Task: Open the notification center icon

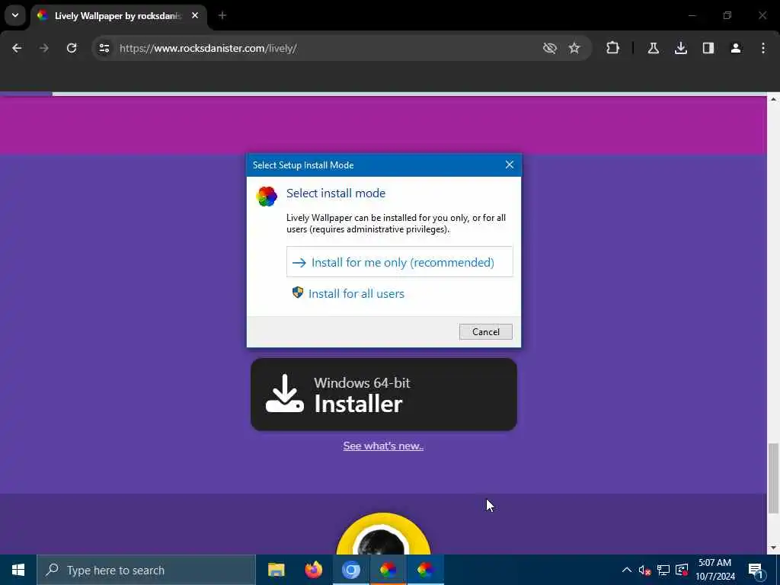Action: point(756,570)
